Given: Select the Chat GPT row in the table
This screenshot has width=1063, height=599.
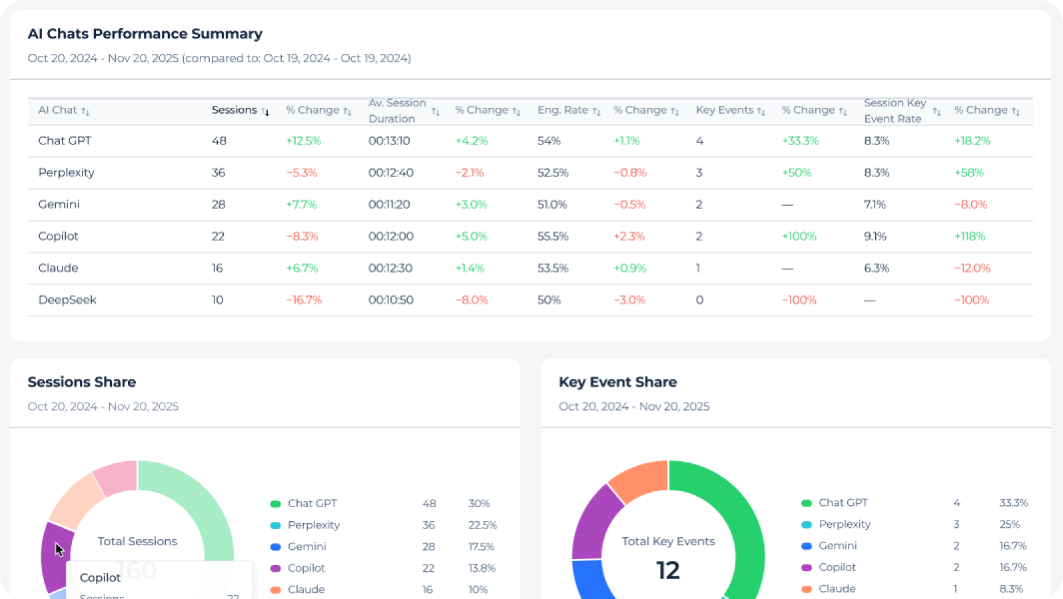Looking at the screenshot, I should pos(65,141).
